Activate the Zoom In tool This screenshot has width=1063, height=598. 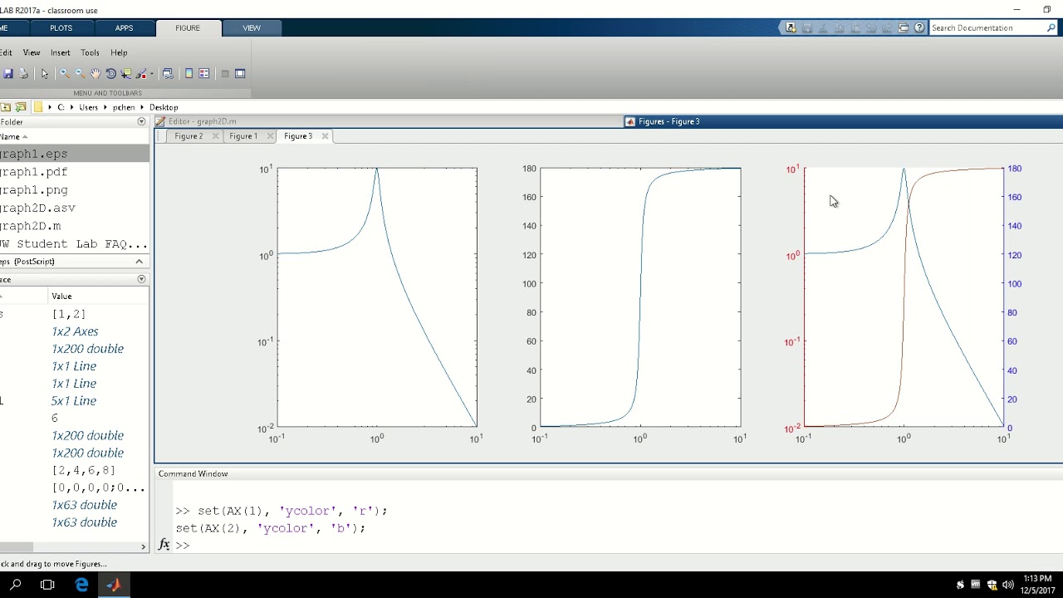pos(64,74)
